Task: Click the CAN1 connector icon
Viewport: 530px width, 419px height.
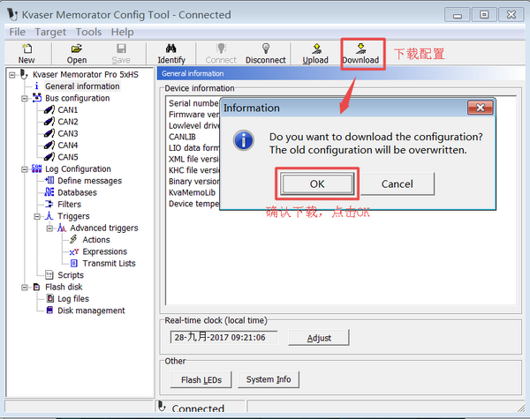Action: pyautogui.click(x=49, y=109)
